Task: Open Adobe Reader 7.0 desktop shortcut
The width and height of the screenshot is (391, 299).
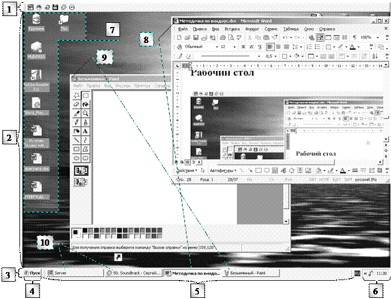Action: (37, 80)
